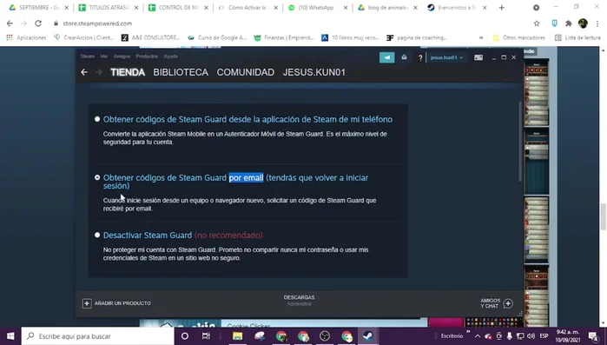607x345 pixels.
Task: Close the CONTROL DE MI browser tab
Action: tap(206, 8)
